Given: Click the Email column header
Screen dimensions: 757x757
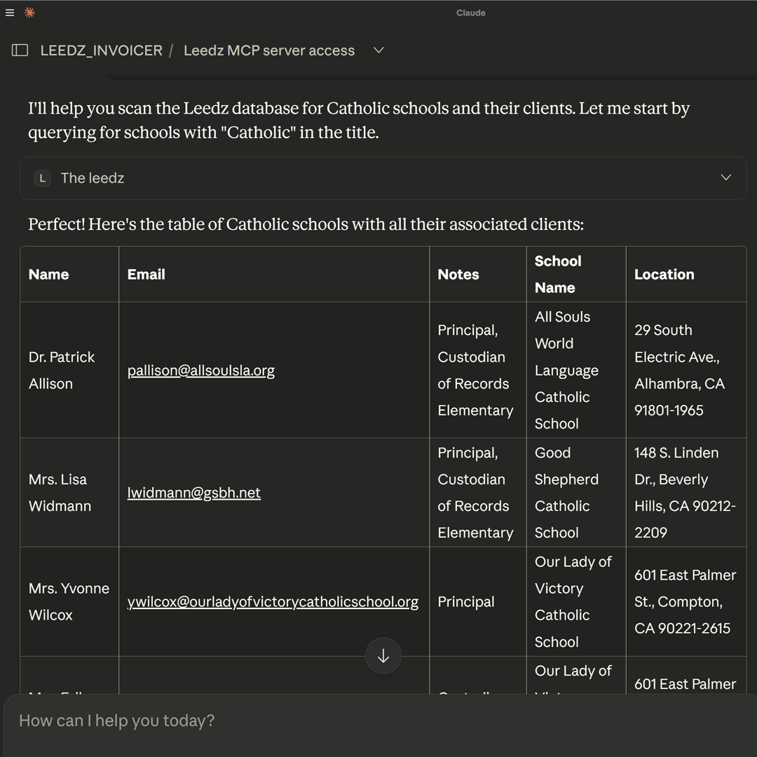Looking at the screenshot, I should [x=146, y=275].
